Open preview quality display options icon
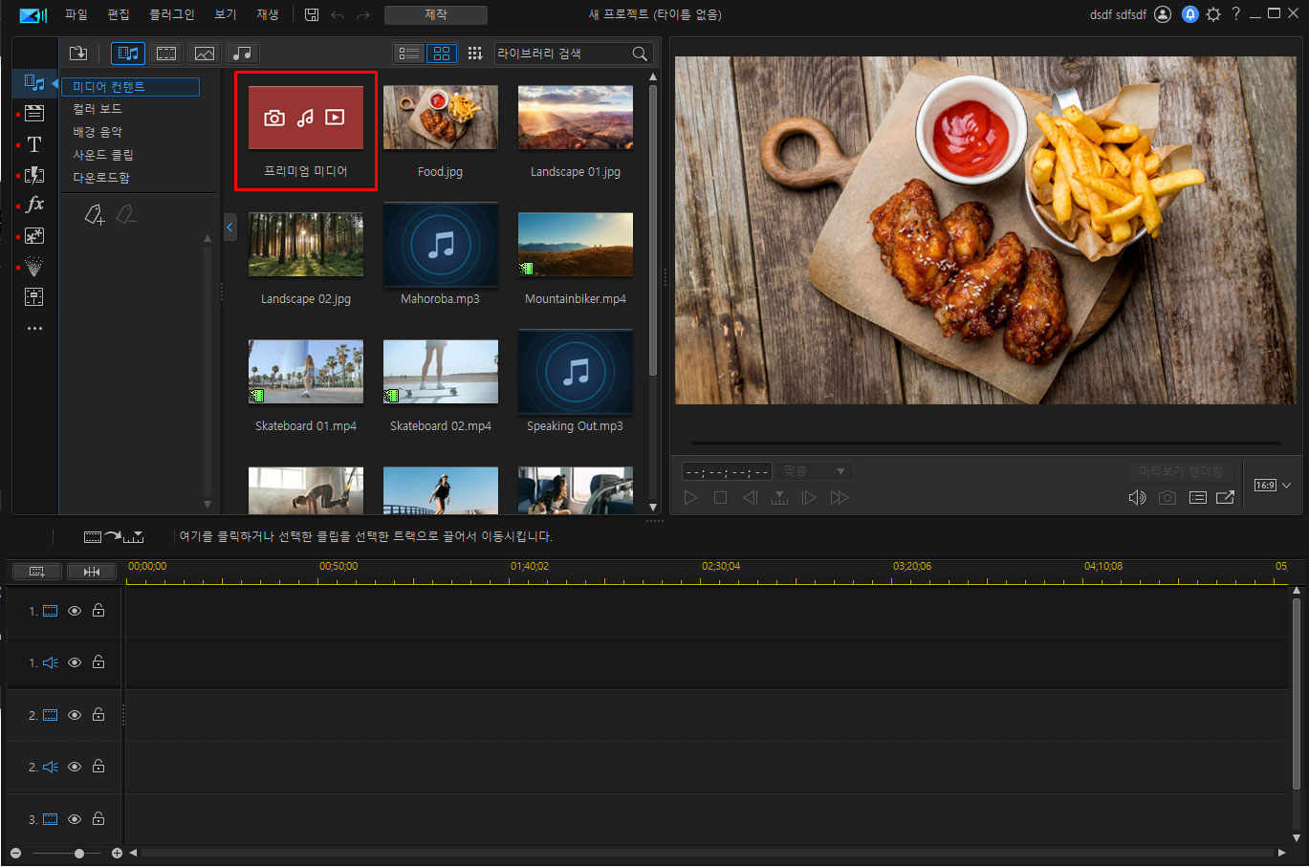This screenshot has width=1309, height=867. tap(1197, 498)
